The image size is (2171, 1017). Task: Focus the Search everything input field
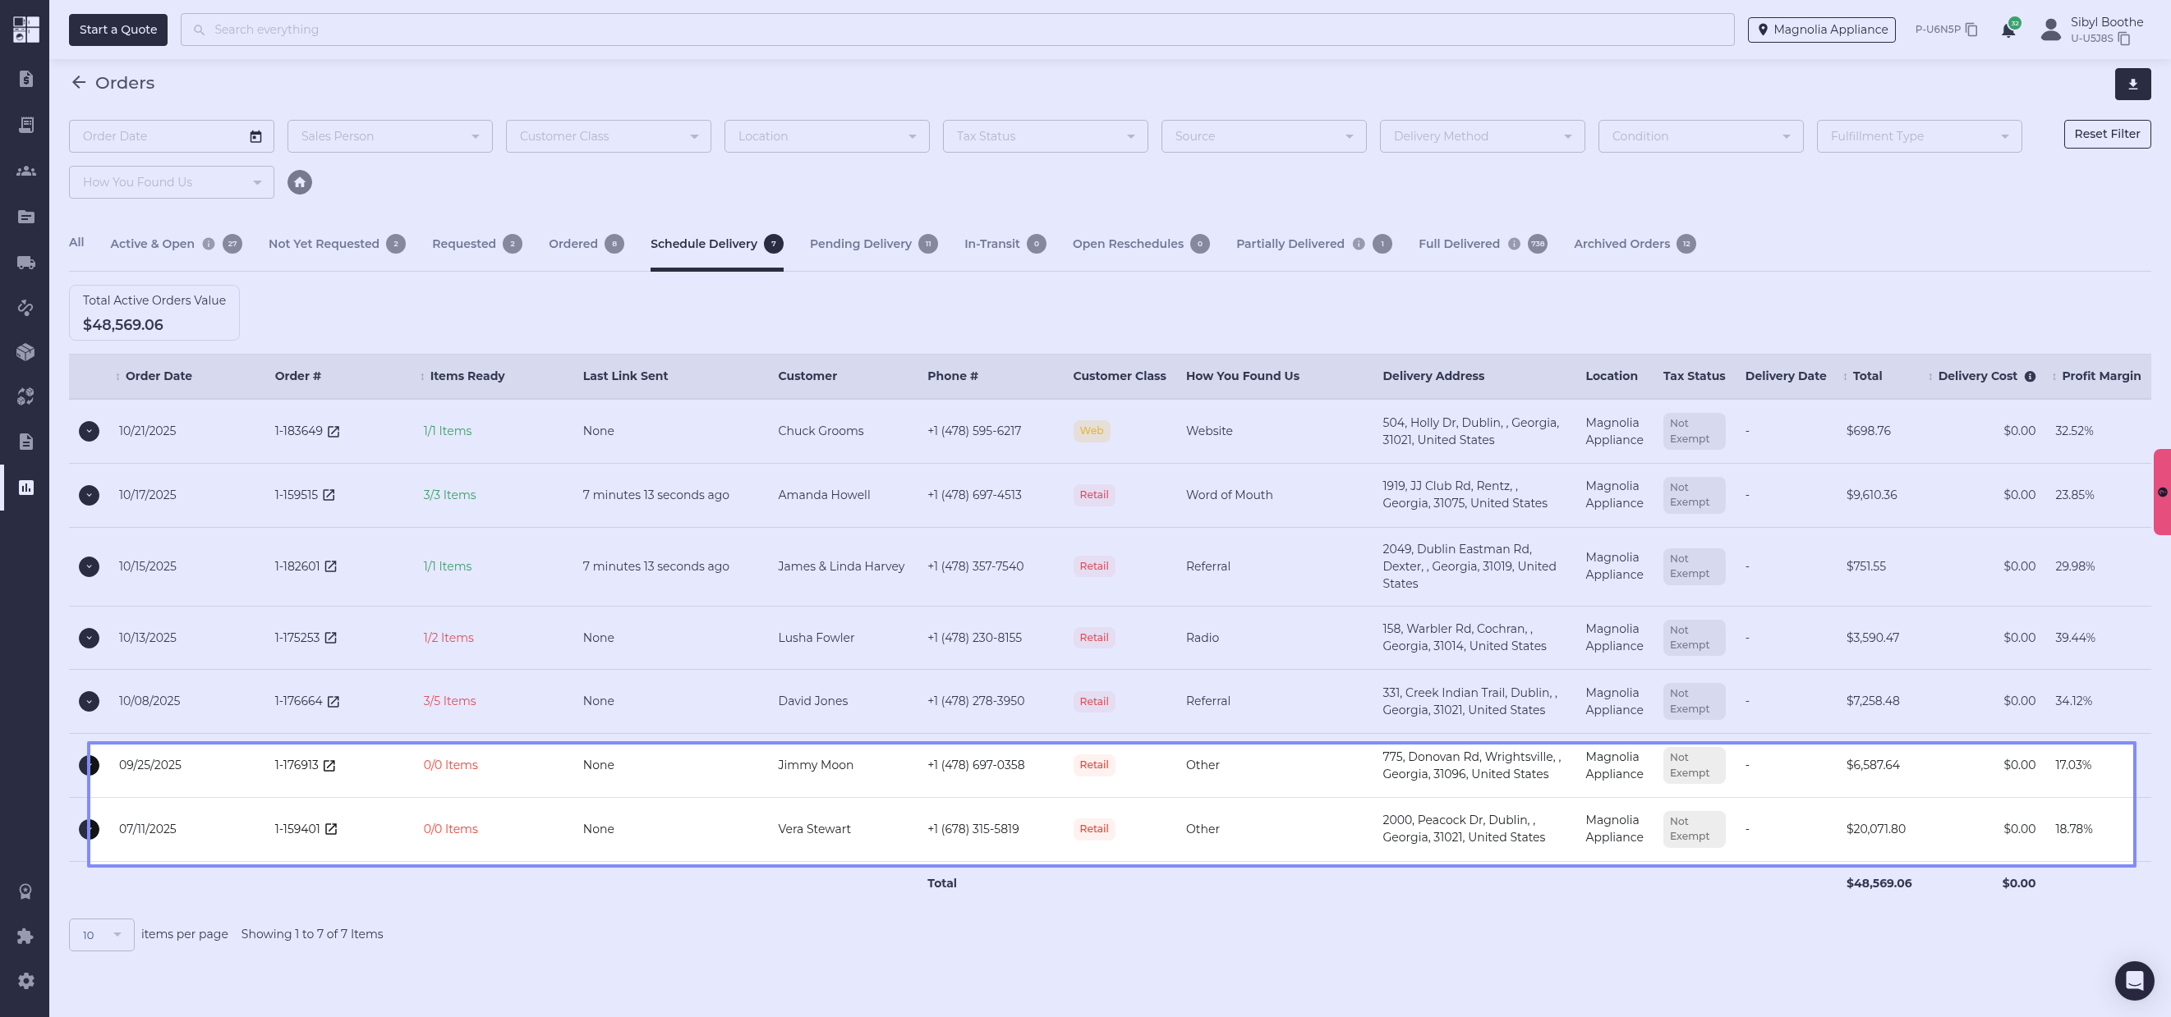coord(957,30)
